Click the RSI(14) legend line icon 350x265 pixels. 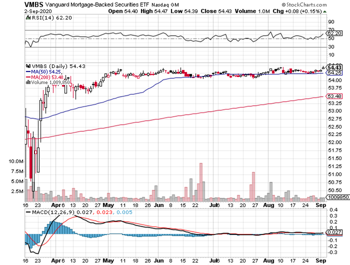click(28, 18)
